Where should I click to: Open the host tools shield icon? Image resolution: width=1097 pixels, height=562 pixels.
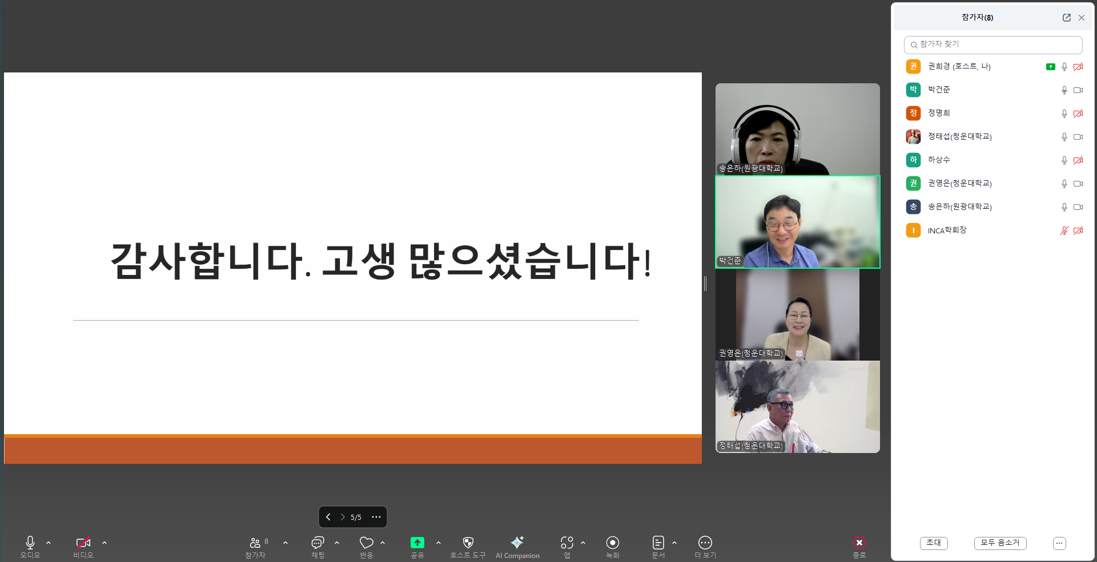pyautogui.click(x=468, y=543)
